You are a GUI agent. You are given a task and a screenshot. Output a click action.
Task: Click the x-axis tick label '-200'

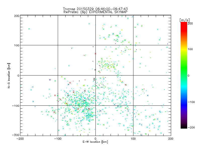point(20,139)
